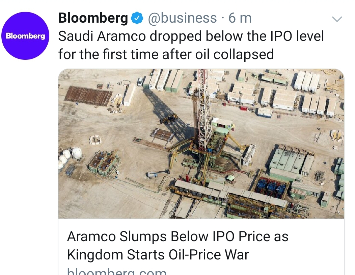Open Bloomberg's purple profile avatar

pyautogui.click(x=25, y=36)
